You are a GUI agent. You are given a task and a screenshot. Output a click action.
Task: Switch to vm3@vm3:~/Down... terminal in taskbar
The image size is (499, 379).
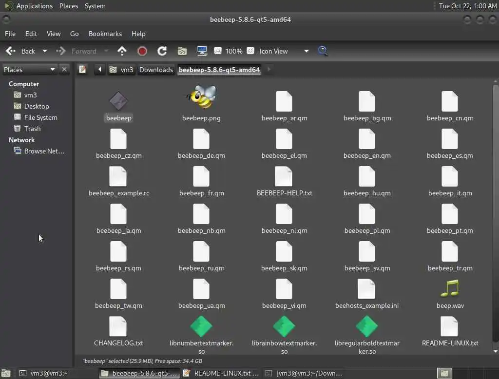304,373
